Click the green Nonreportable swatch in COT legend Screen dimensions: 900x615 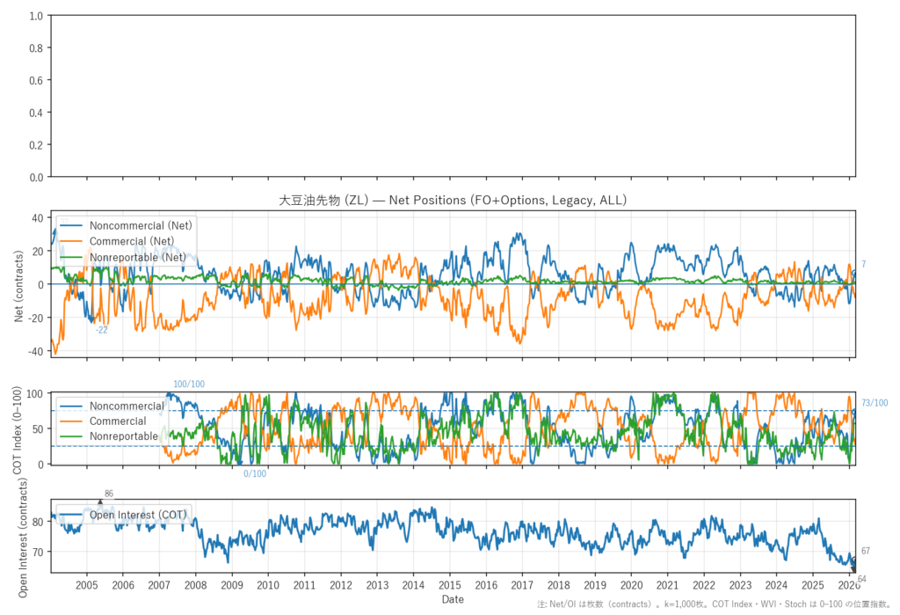(x=72, y=436)
